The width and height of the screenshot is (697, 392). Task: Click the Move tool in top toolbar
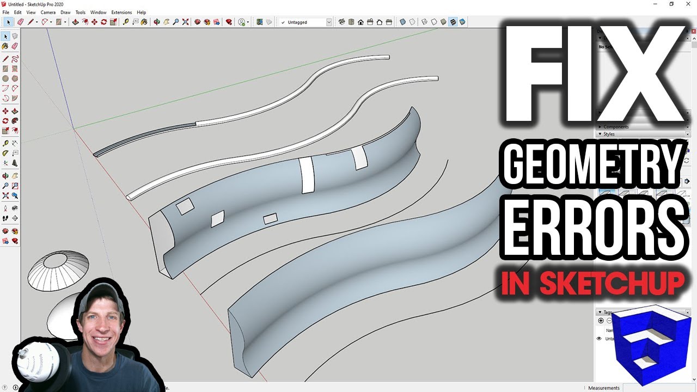(94, 22)
